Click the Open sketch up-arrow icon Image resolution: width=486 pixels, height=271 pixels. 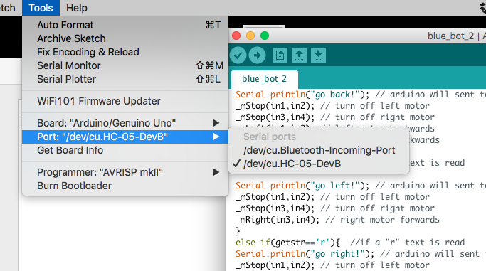(299, 55)
